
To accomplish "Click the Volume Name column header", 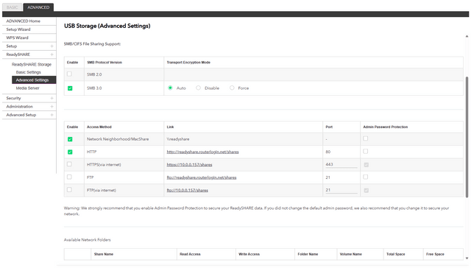I will click(351, 254).
